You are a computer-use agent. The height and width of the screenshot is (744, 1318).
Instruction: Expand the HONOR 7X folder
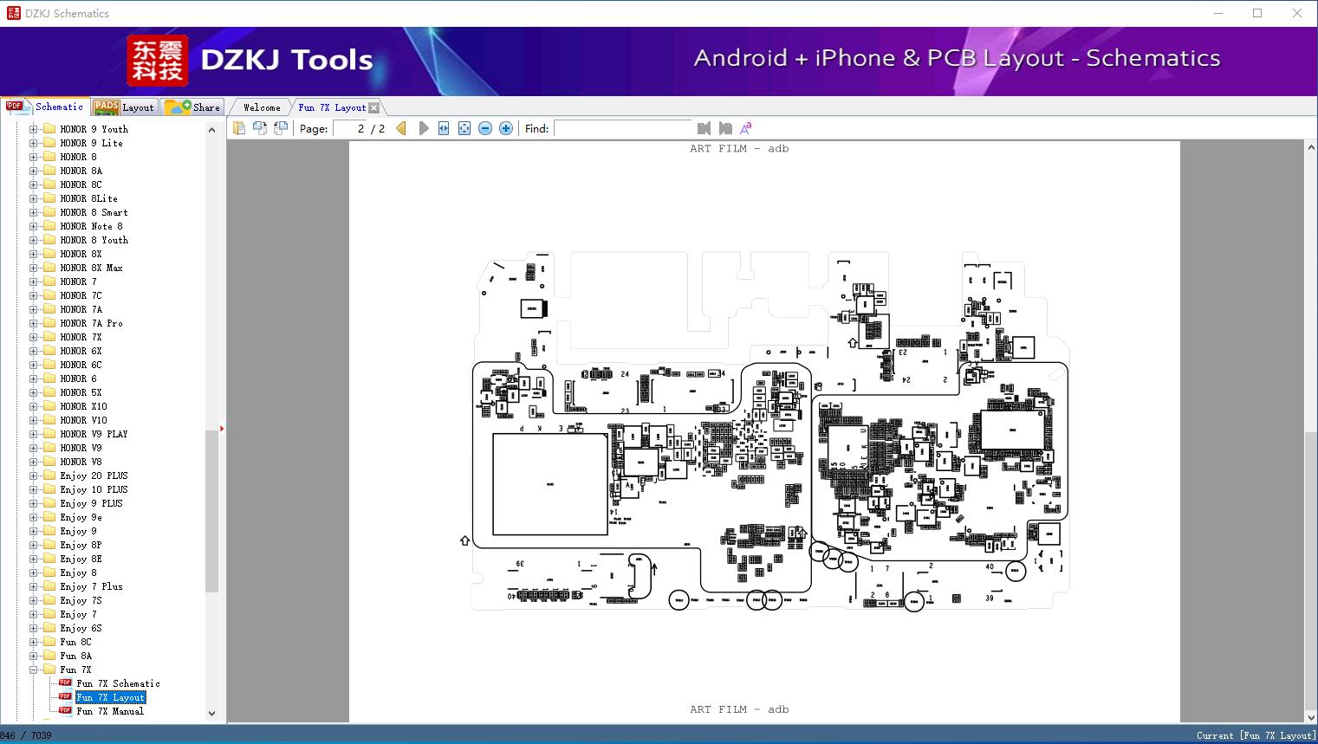coord(33,337)
